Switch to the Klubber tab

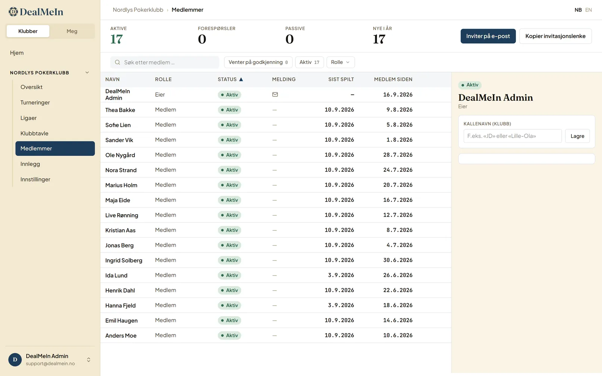coord(28,31)
